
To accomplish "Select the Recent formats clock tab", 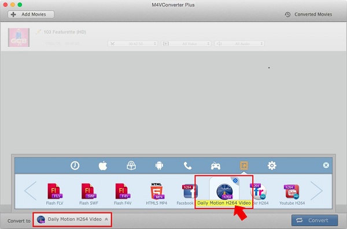I will pyautogui.click(x=75, y=165).
